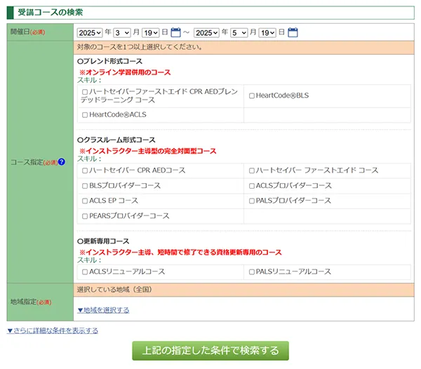The image size is (421, 369).
Task: Click the 開催日(必須) label
Action: pyautogui.click(x=27, y=32)
